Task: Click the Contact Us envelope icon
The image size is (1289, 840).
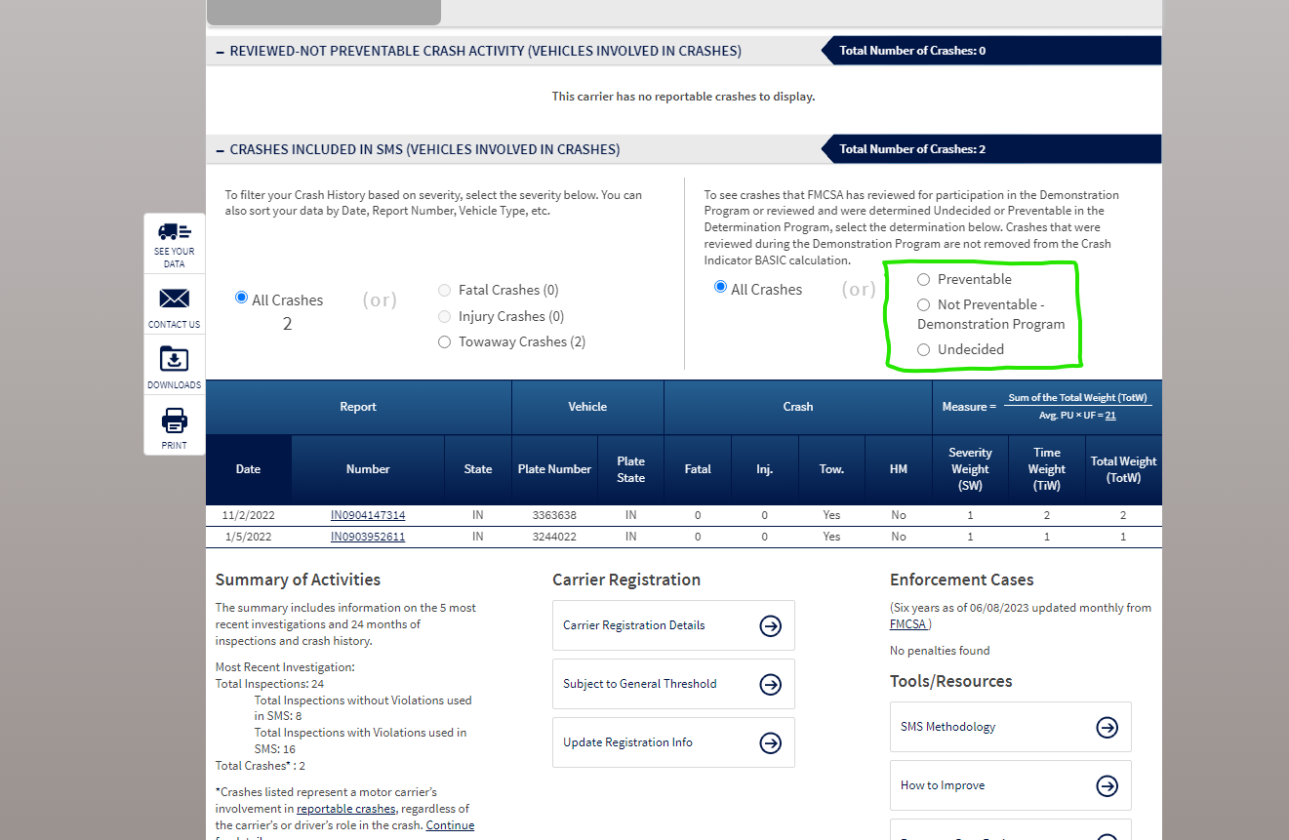Action: coord(174,302)
